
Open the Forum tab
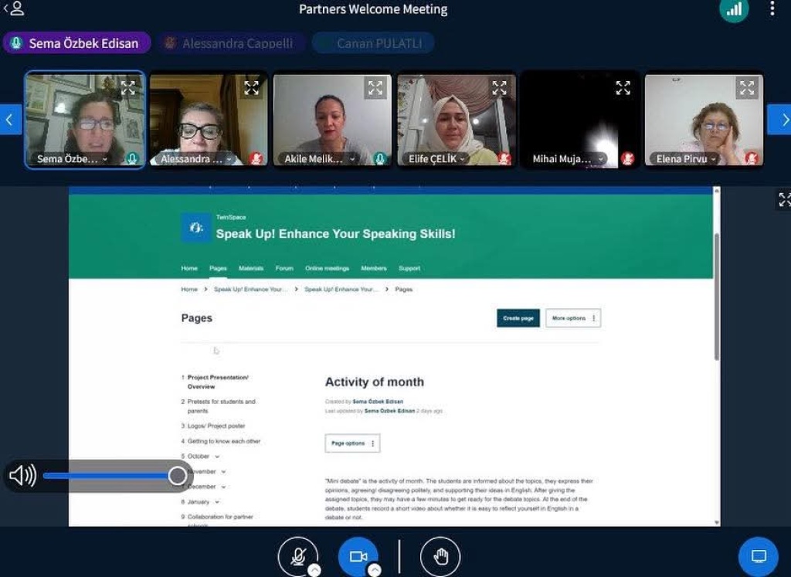tap(284, 269)
